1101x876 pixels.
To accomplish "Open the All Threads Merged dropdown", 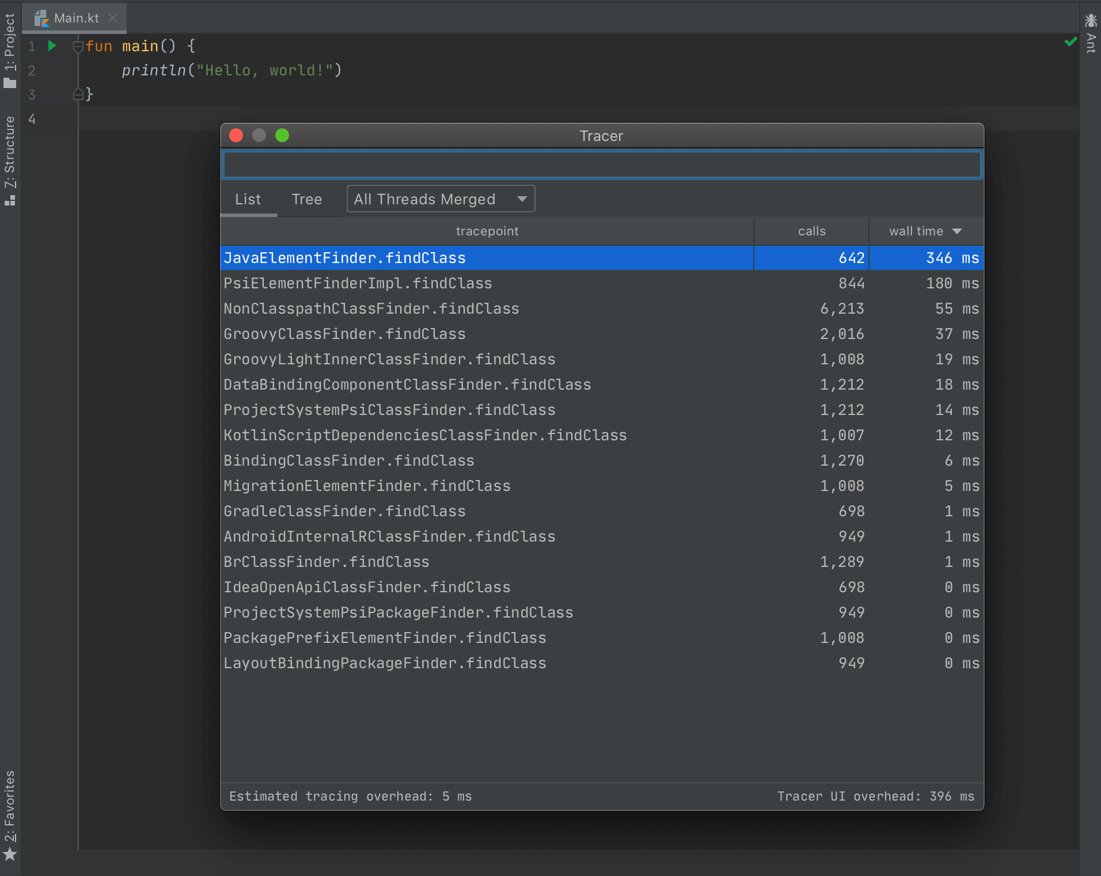I will click(x=440, y=199).
